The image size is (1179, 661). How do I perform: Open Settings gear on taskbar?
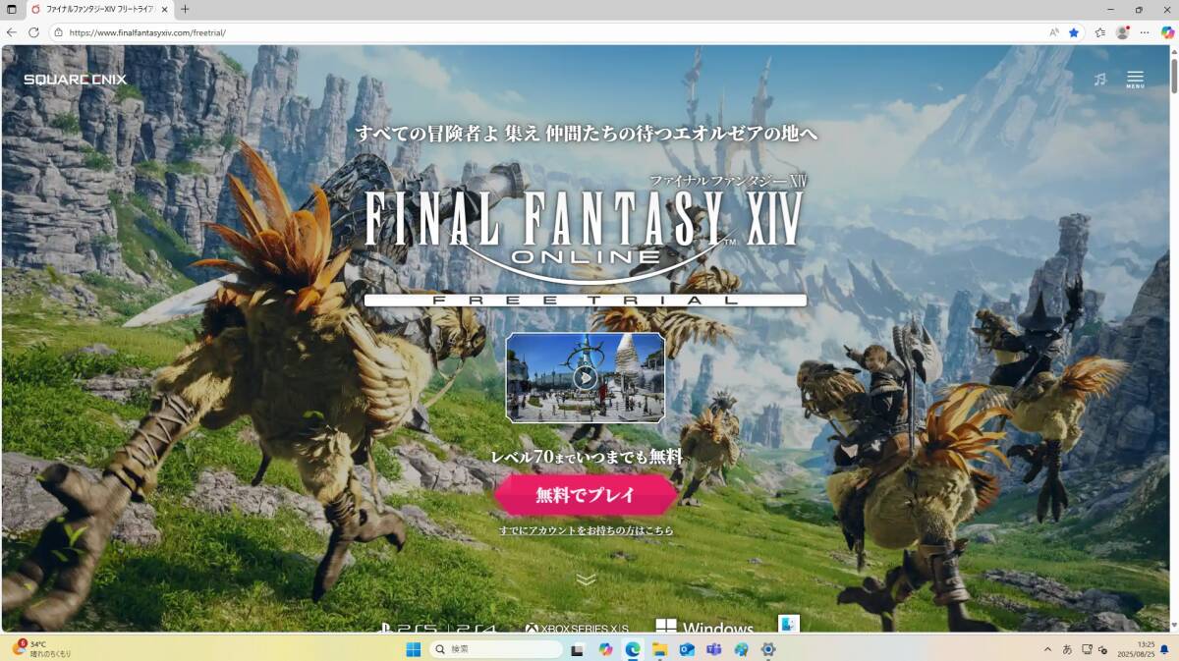[768, 649]
